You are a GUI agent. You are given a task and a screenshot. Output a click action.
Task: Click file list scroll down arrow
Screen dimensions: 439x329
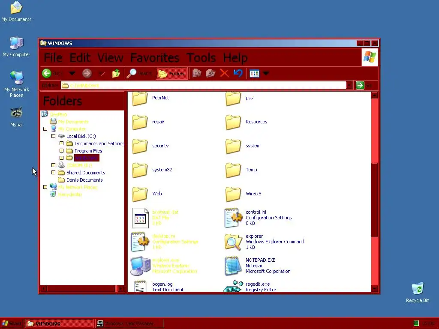[x=375, y=288]
